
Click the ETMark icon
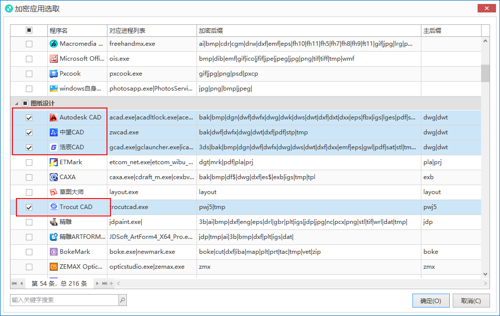pyautogui.click(x=54, y=162)
